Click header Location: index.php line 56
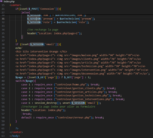This screenshot has height=138, width=153. (x=43, y=110)
